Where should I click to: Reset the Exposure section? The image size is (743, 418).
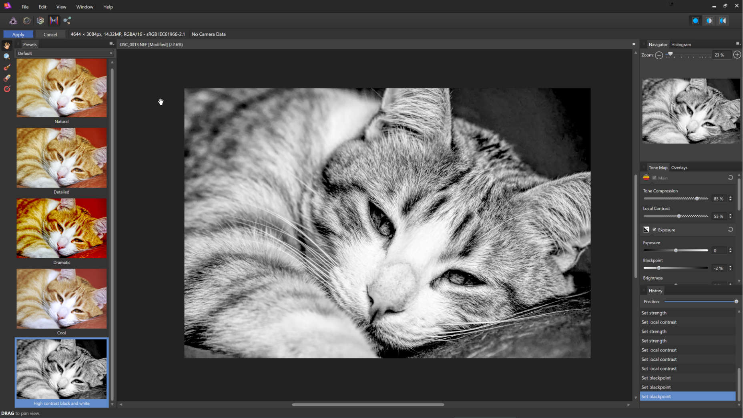pos(731,230)
